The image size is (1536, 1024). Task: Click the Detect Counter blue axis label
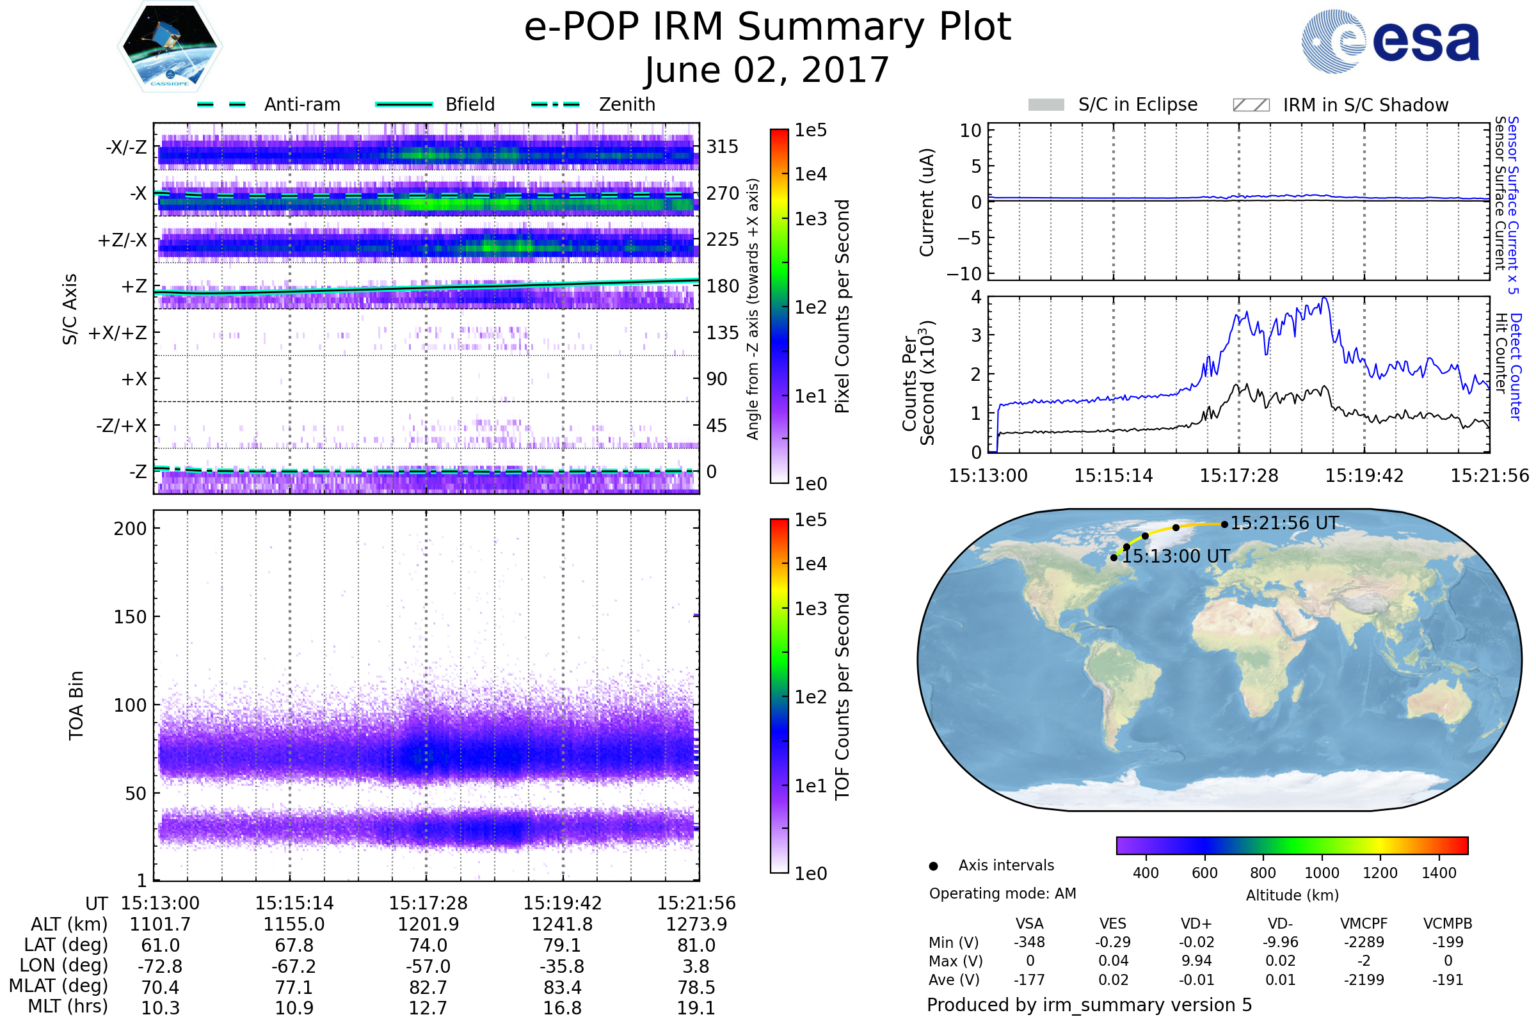tap(1515, 366)
